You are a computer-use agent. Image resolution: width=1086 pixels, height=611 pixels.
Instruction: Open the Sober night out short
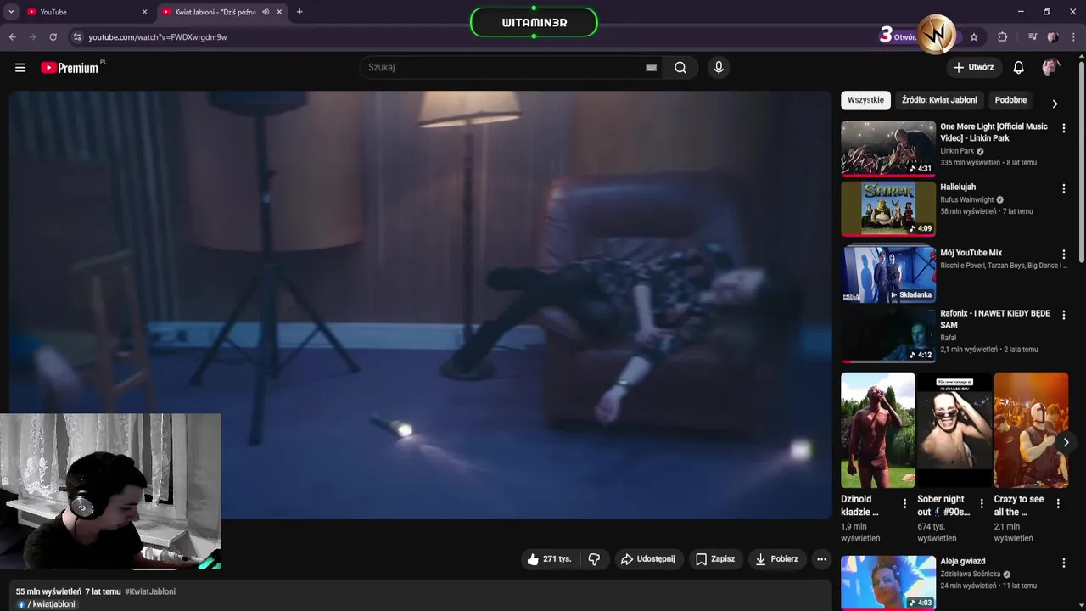(954, 429)
